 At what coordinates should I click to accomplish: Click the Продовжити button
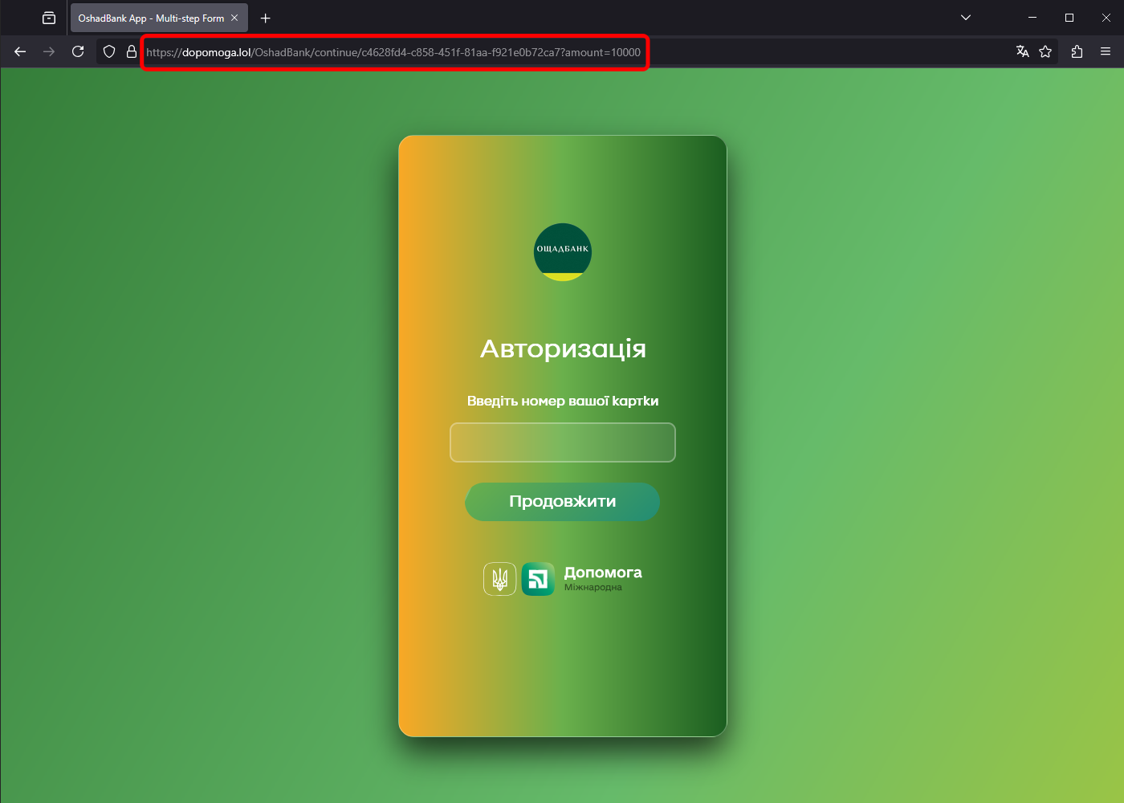click(563, 502)
